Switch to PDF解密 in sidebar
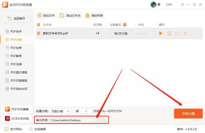This screenshot has width=205, height=133. click(17, 56)
